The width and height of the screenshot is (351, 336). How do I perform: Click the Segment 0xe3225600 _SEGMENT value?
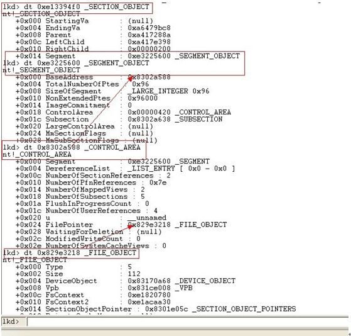168,162
